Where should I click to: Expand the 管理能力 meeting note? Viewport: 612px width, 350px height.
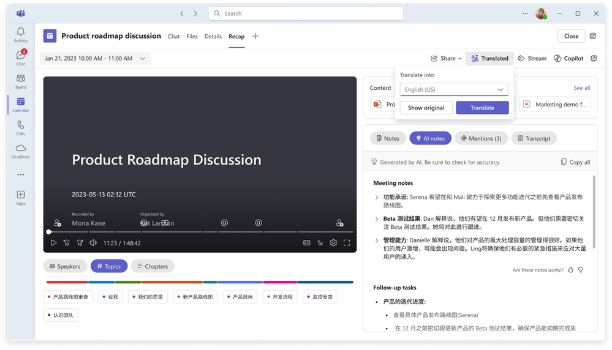377,240
